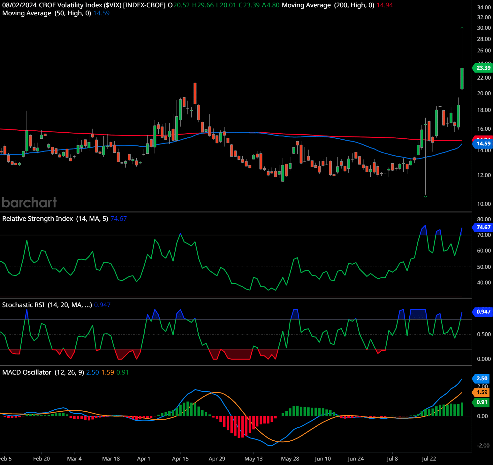Click the green 0.91 histogram axis label
The width and height of the screenshot is (493, 465).
point(481,402)
